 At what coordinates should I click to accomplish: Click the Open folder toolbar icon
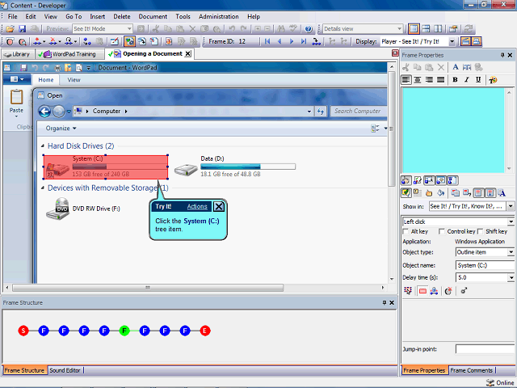[x=10, y=29]
